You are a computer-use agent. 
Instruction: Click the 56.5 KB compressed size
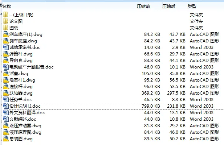click(x=178, y=80)
